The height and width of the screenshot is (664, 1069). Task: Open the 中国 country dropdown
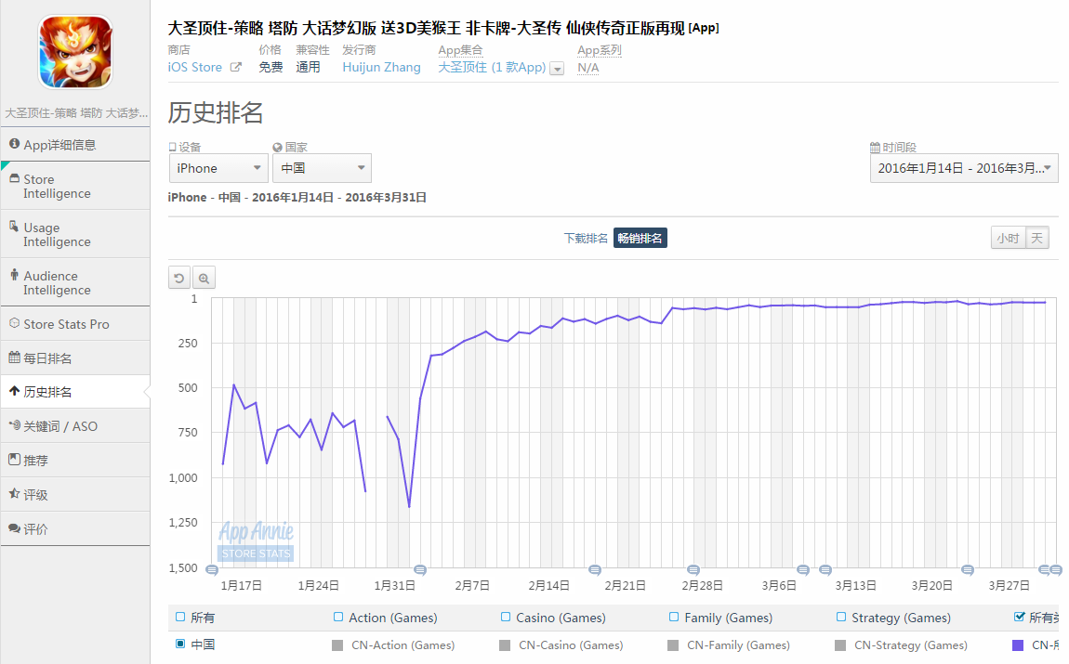click(x=322, y=168)
